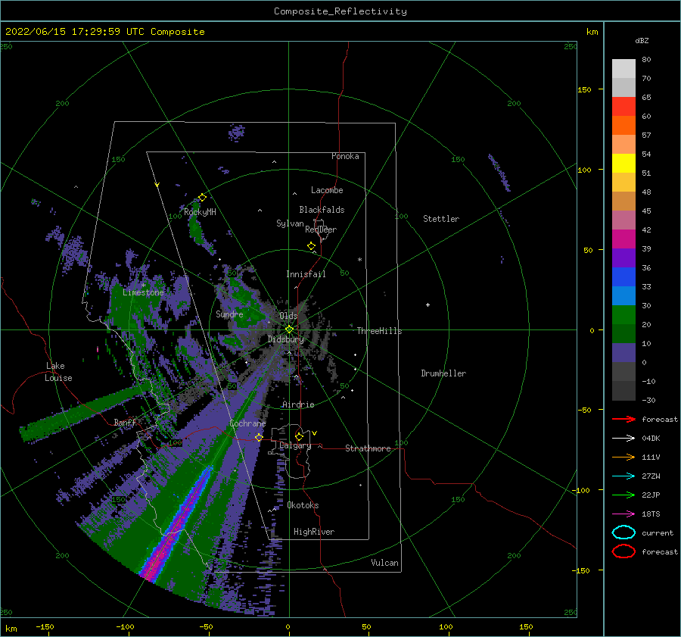Click the ThreeHills label

380,331
